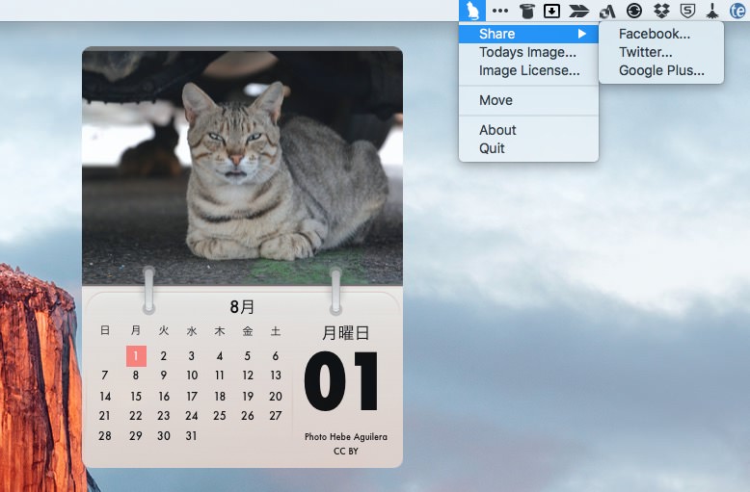The width and height of the screenshot is (750, 492).
Task: Click the cat calendar menu bar icon
Action: pos(472,11)
